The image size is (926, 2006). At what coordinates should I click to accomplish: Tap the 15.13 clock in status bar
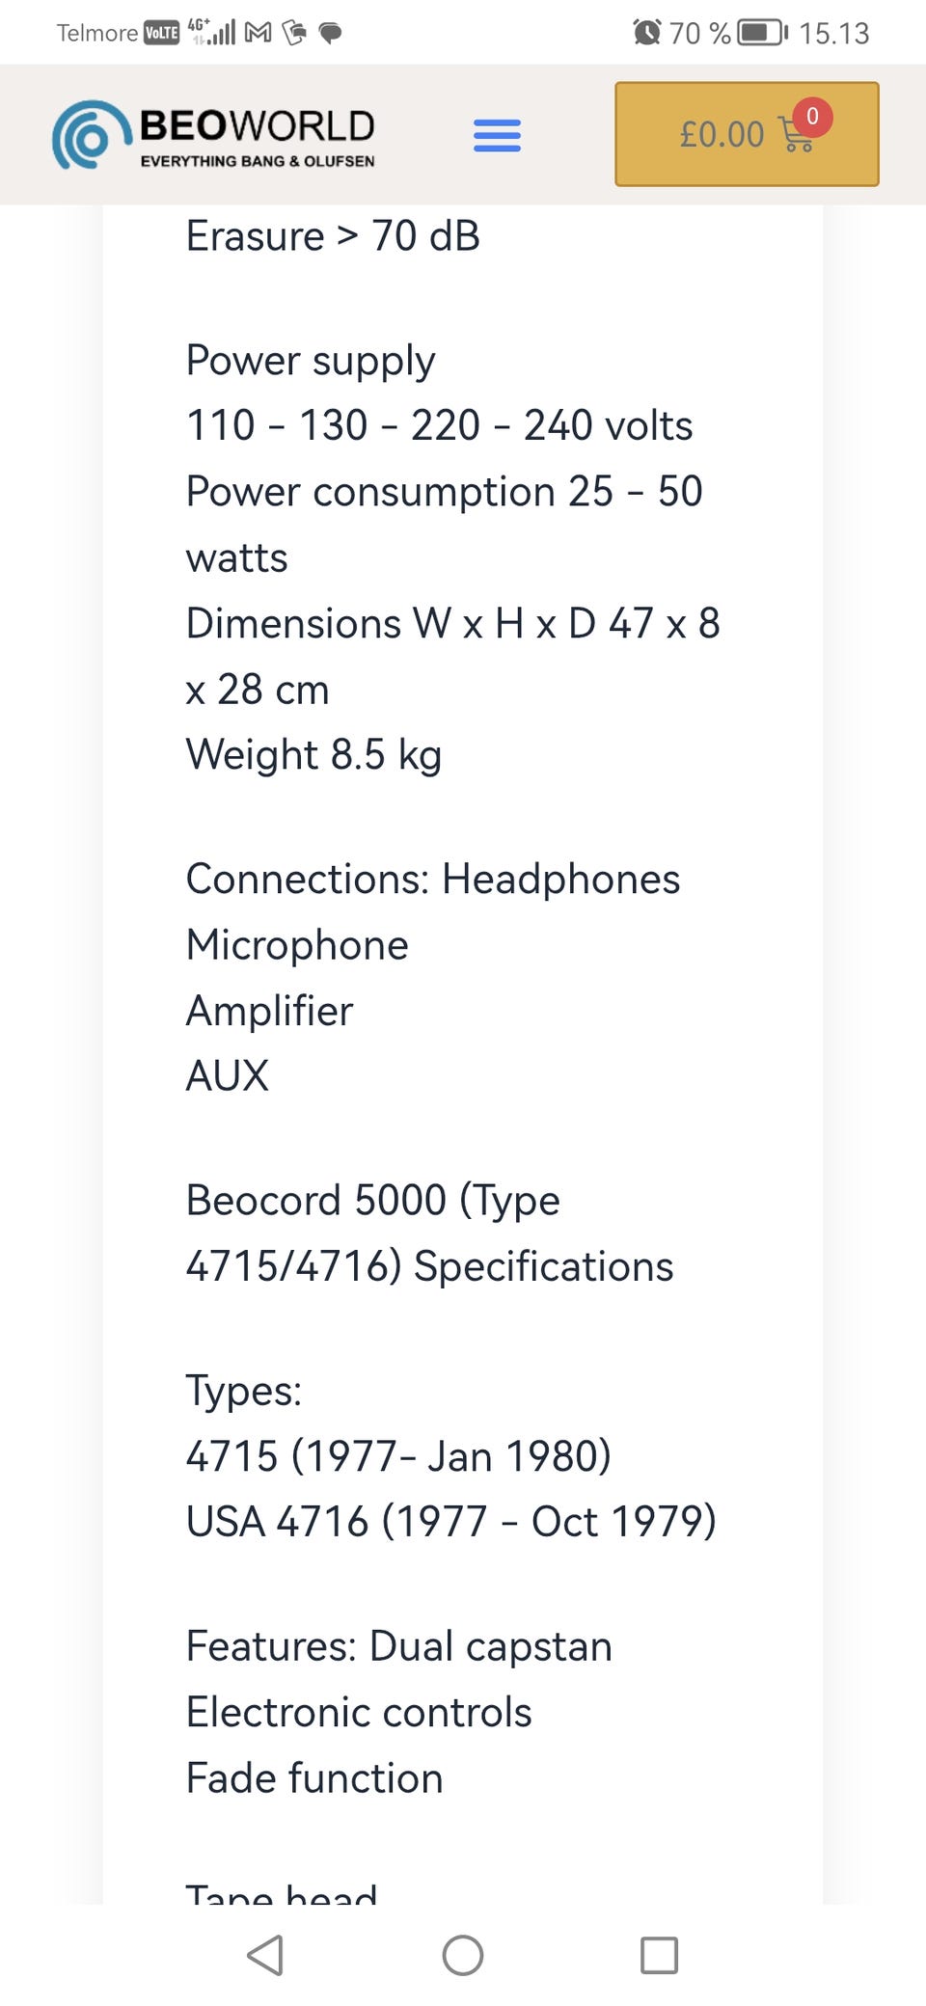tap(833, 34)
